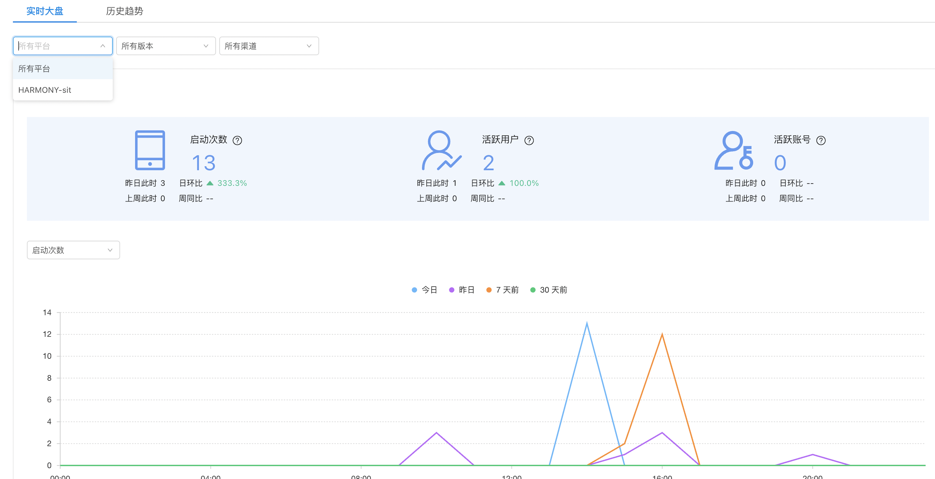Click the 14 label on the chart's y-axis

coord(47,313)
